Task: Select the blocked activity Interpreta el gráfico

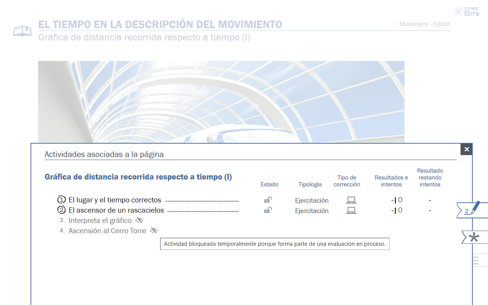Action: [100, 221]
